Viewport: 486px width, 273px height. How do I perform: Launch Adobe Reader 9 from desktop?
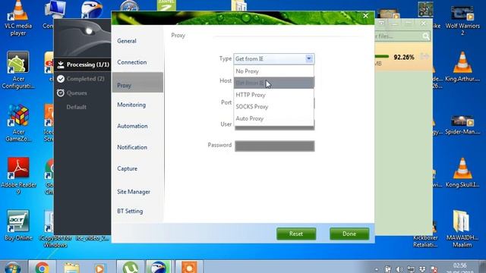point(18,175)
